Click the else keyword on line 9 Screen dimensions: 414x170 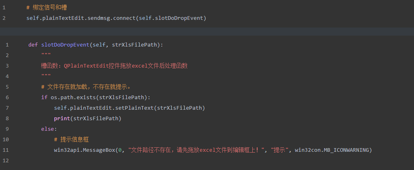click(x=48, y=129)
